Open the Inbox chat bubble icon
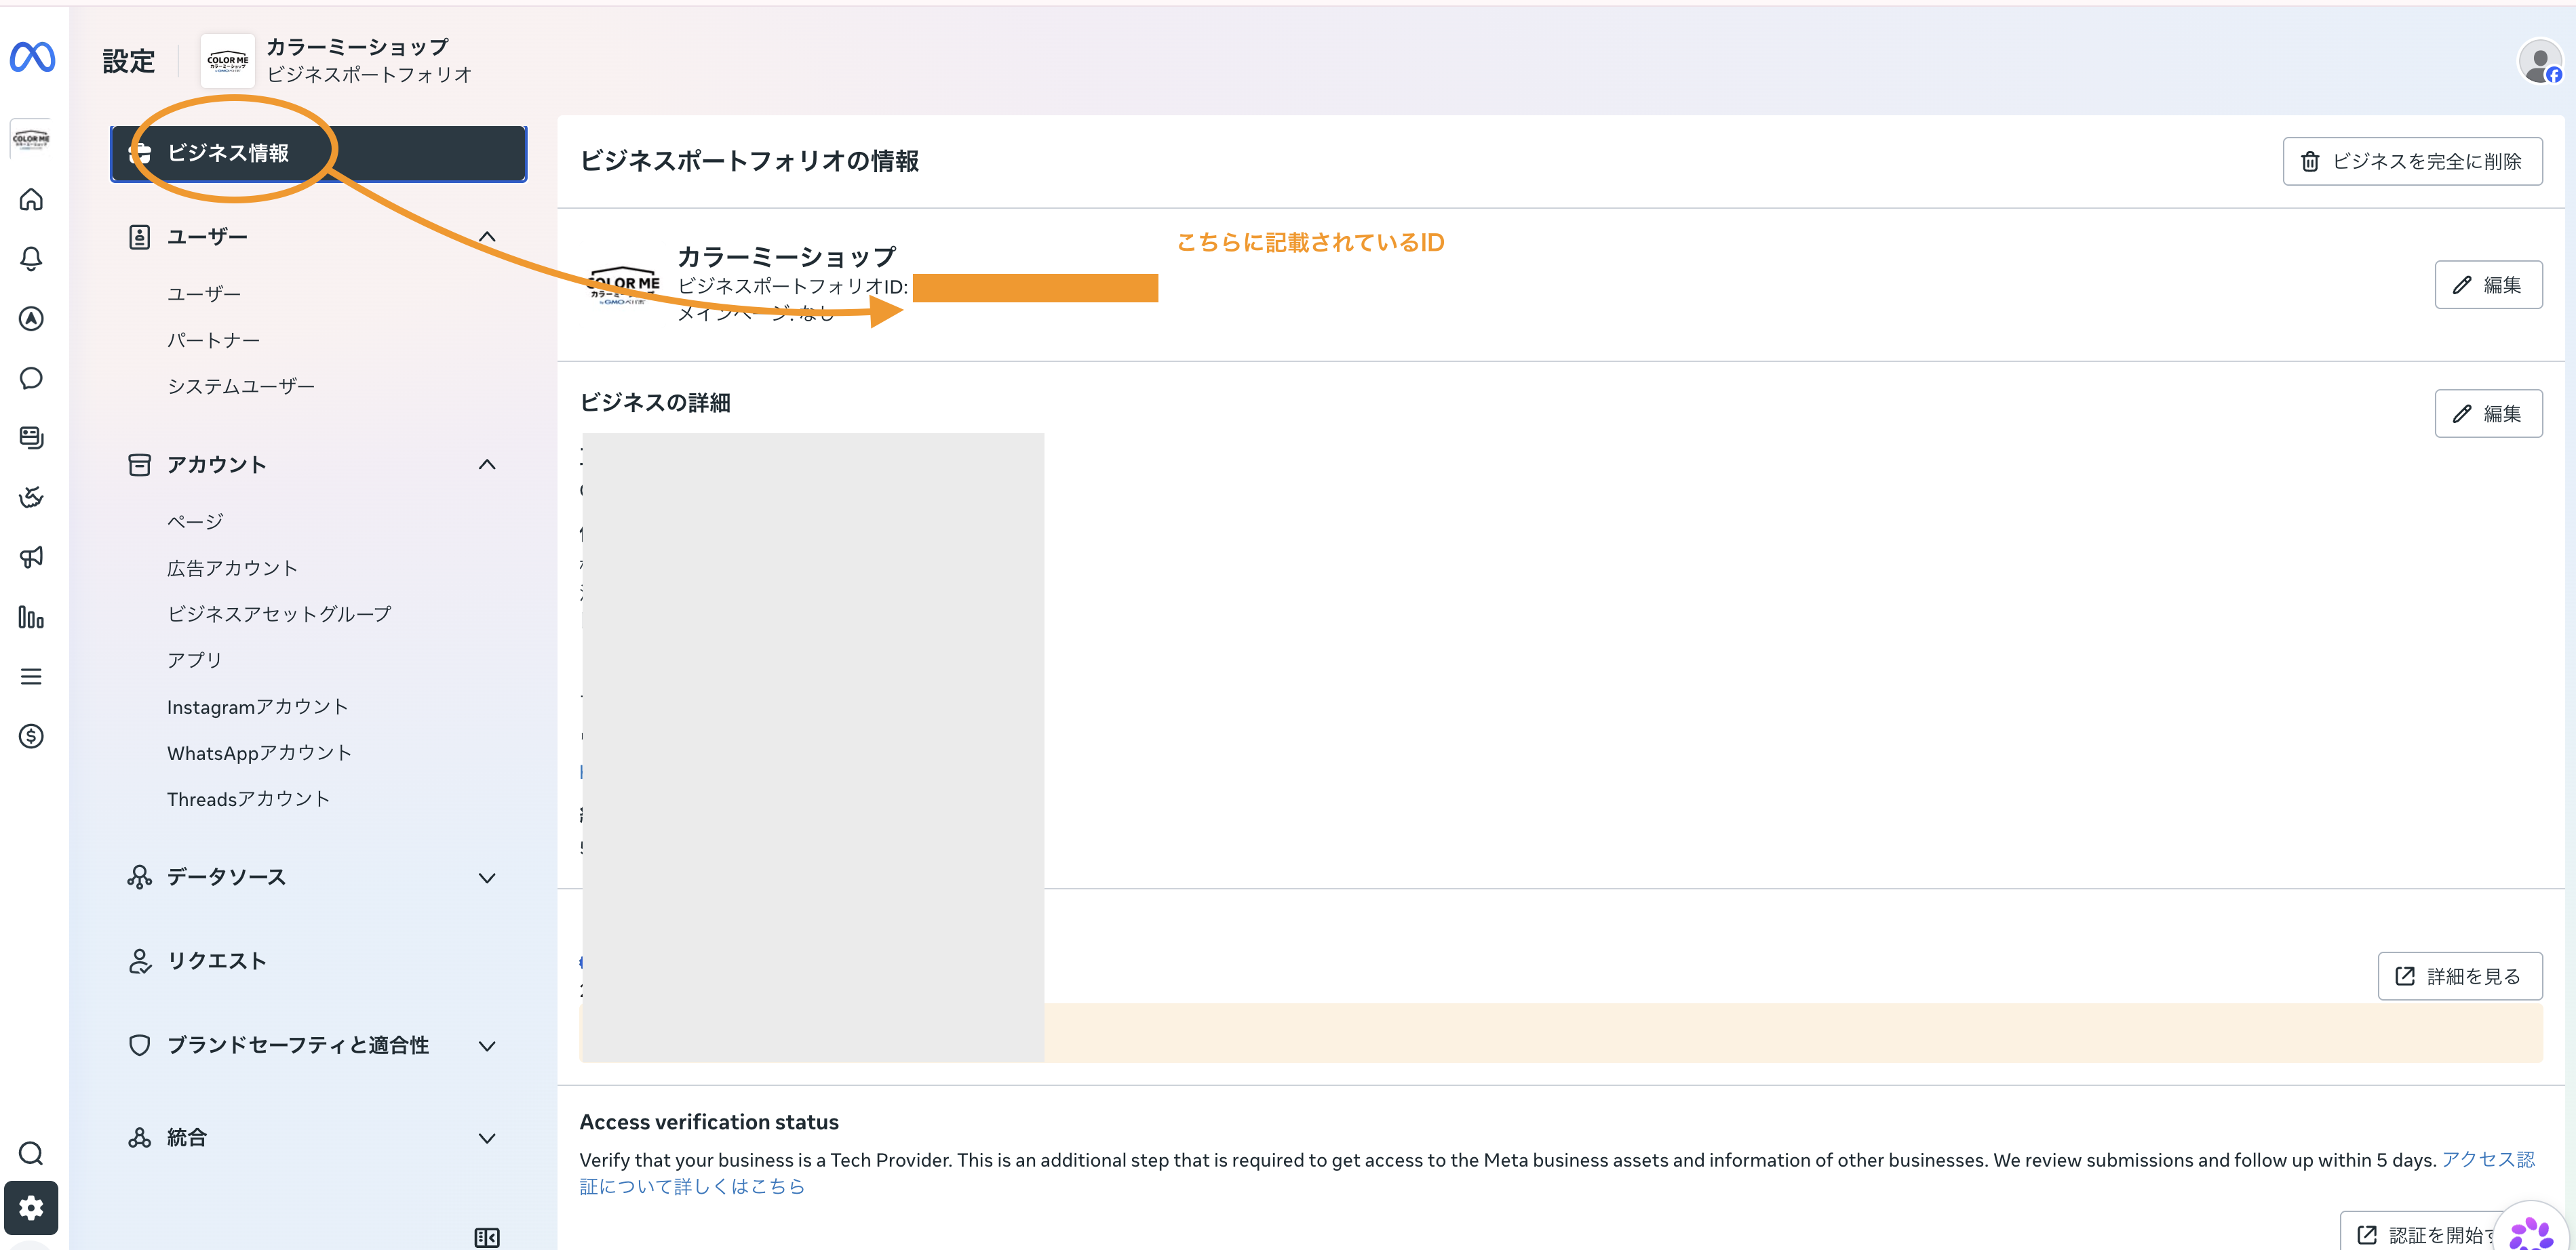This screenshot has height=1250, width=2576. click(31, 378)
